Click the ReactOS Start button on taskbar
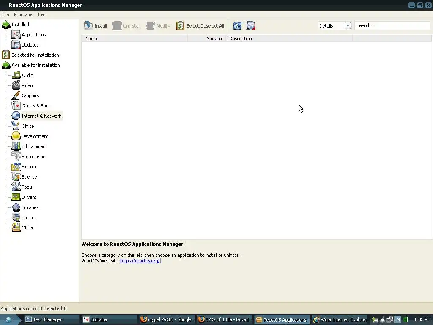 point(9,319)
